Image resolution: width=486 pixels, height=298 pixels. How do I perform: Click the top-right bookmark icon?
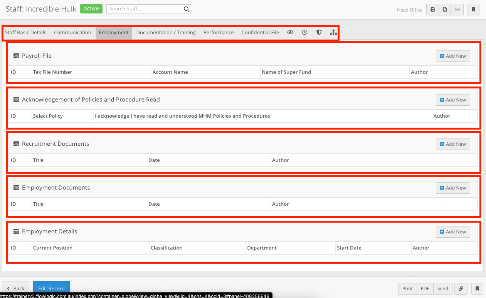click(473, 10)
